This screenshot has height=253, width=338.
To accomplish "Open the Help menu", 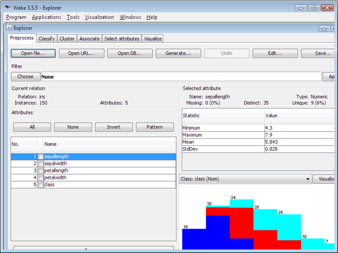I will (152, 17).
